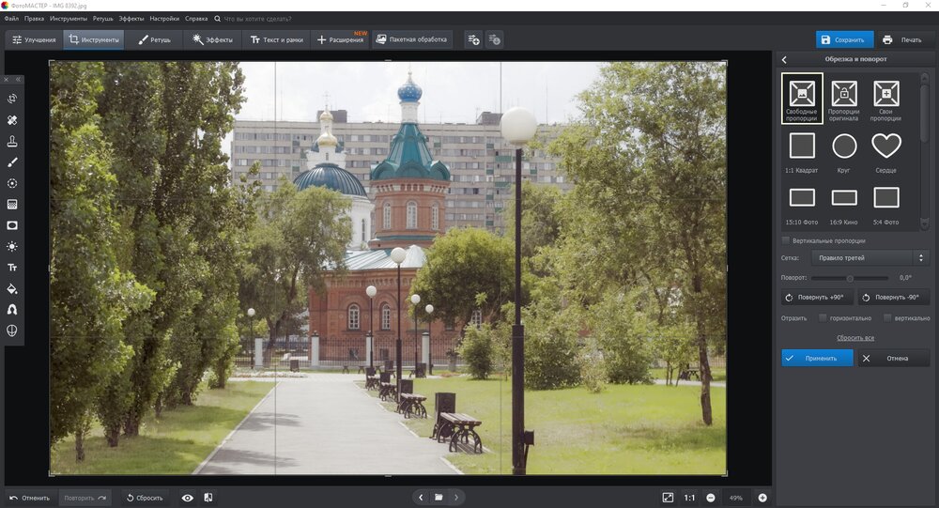The width and height of the screenshot is (939, 508).
Task: Click the 'Применить' apply button
Action: tap(817, 358)
